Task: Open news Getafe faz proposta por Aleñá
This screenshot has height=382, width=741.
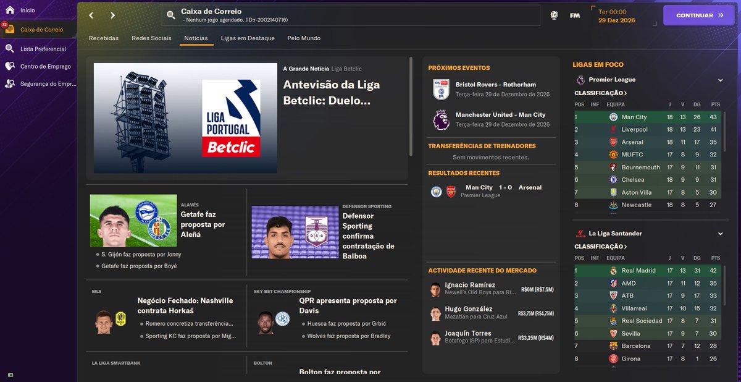Action: (203, 224)
